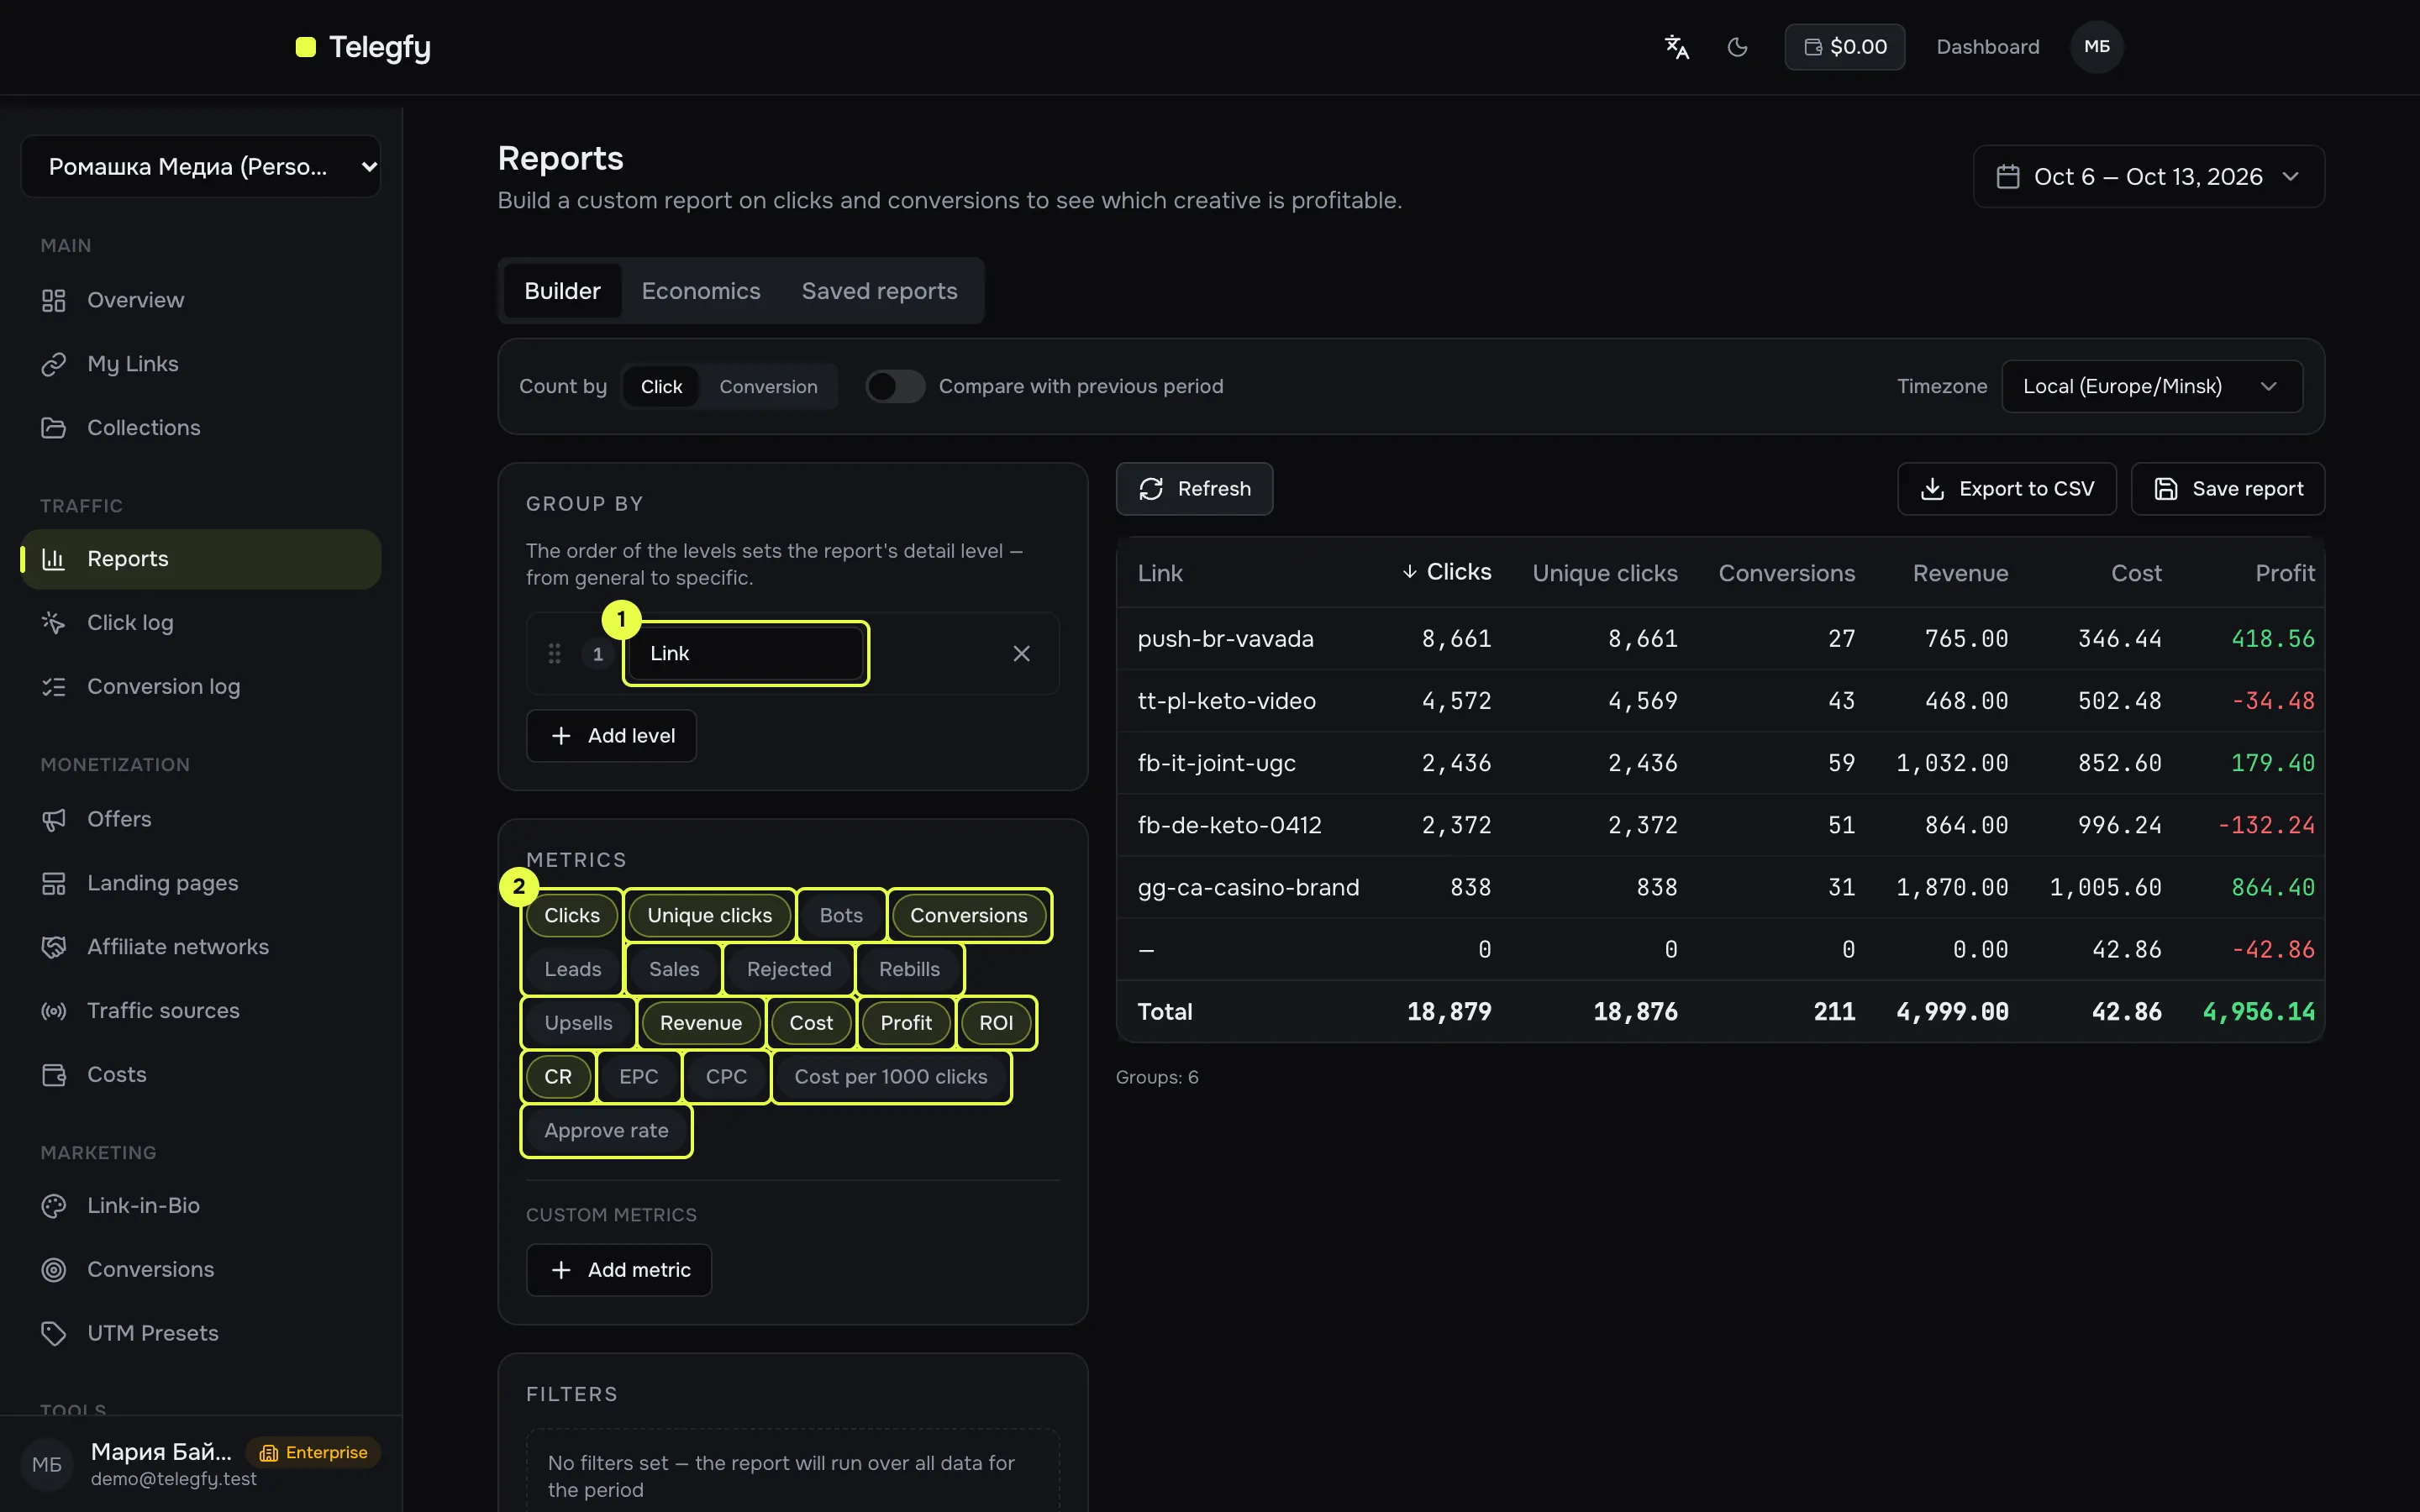This screenshot has height=1512, width=2420.
Task: Grab the drag handle of level 1
Action: point(554,654)
